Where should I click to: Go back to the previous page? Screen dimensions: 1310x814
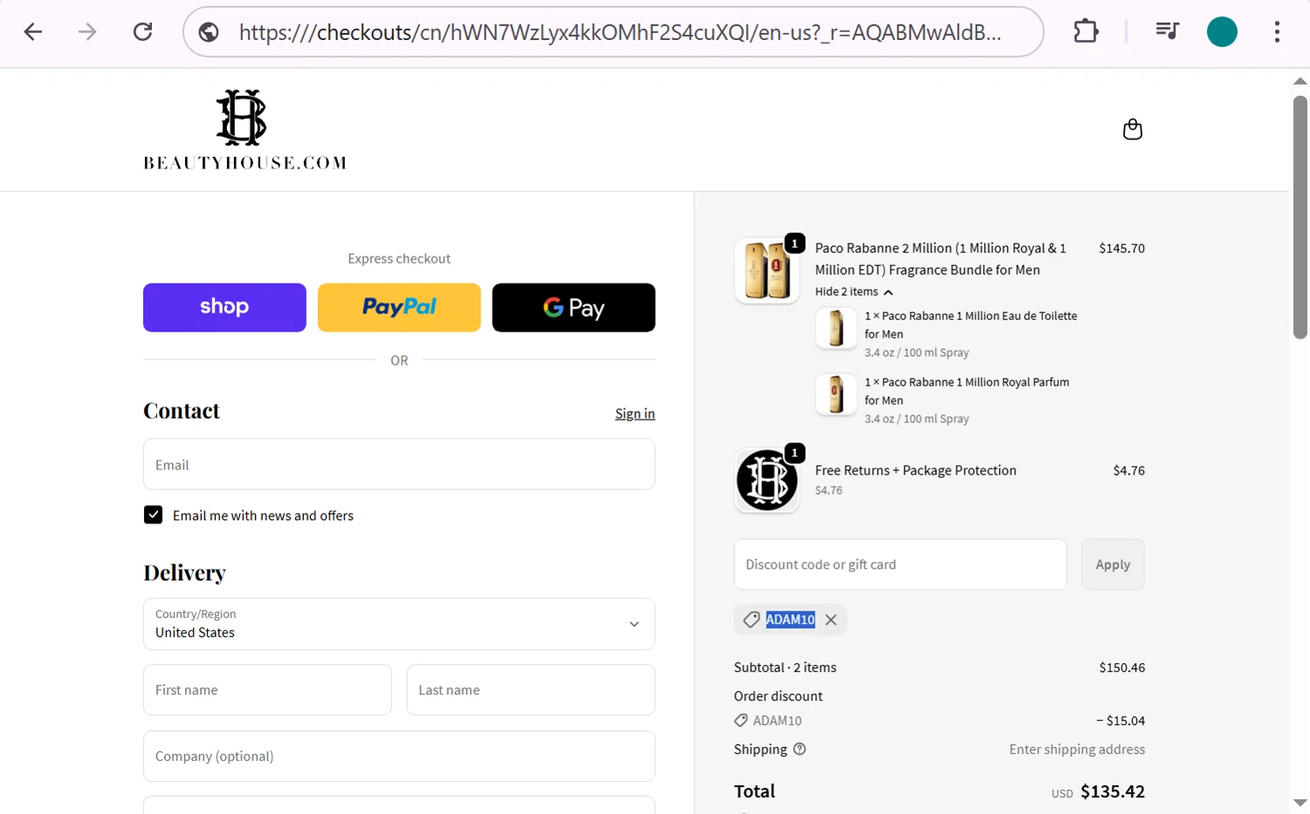[33, 32]
